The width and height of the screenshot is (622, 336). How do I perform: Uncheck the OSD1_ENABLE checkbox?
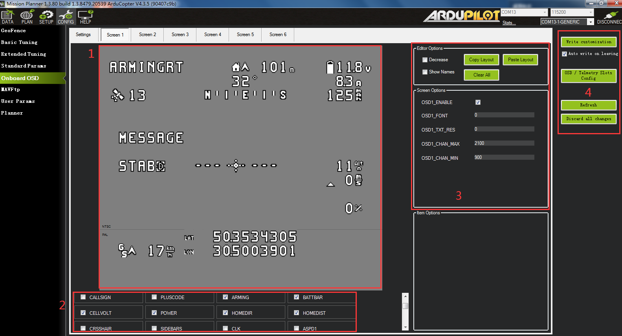coord(478,102)
